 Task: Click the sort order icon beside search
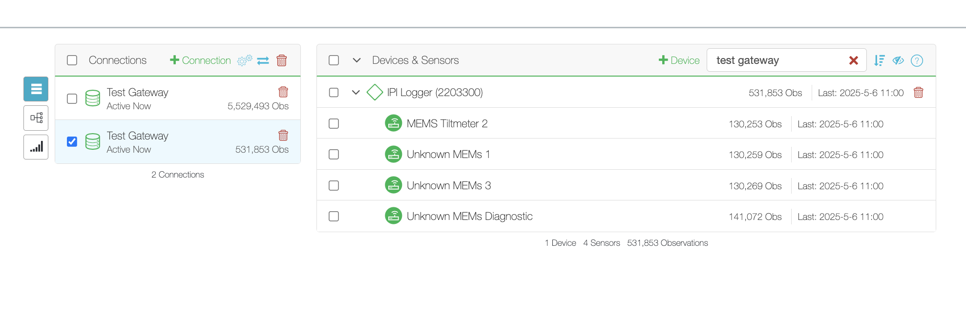point(879,60)
